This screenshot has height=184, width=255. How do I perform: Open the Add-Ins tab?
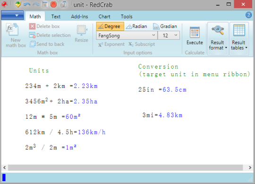tap(79, 17)
